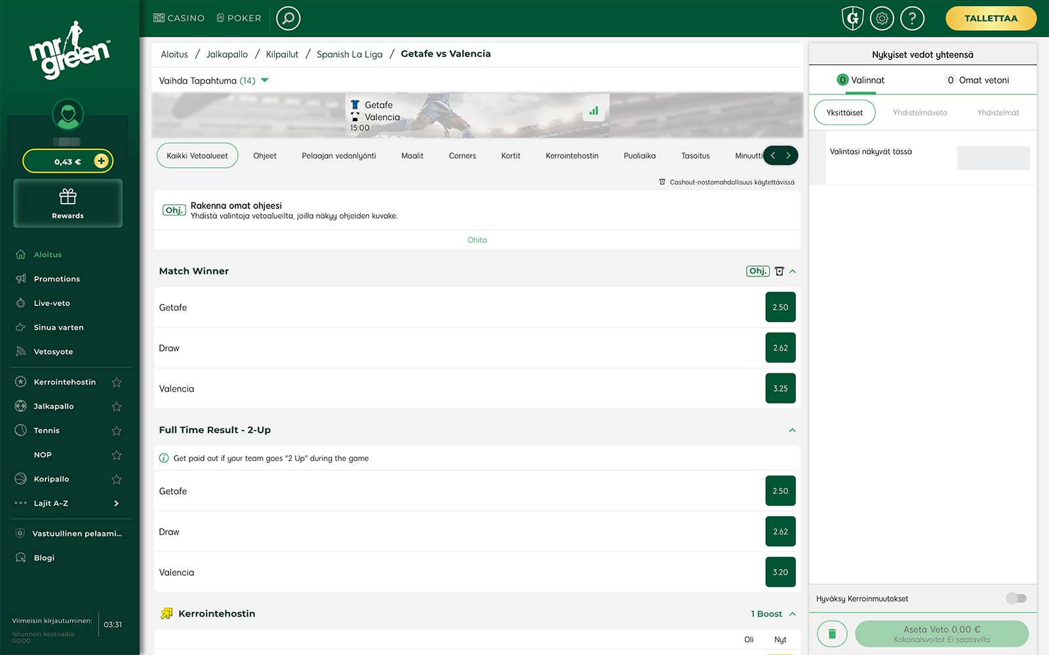Screen dimensions: 1049x655
Task: Open settings gear in top bar
Action: click(x=882, y=18)
